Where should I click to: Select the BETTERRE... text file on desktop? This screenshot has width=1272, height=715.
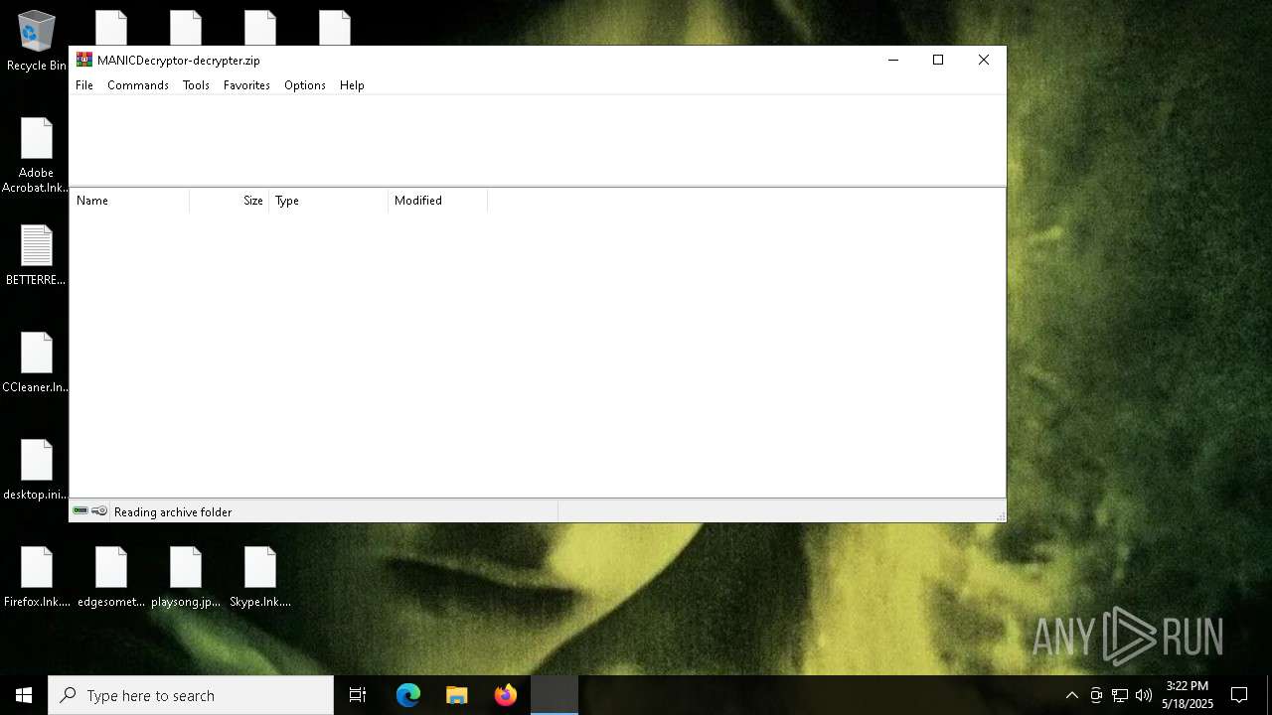37,256
